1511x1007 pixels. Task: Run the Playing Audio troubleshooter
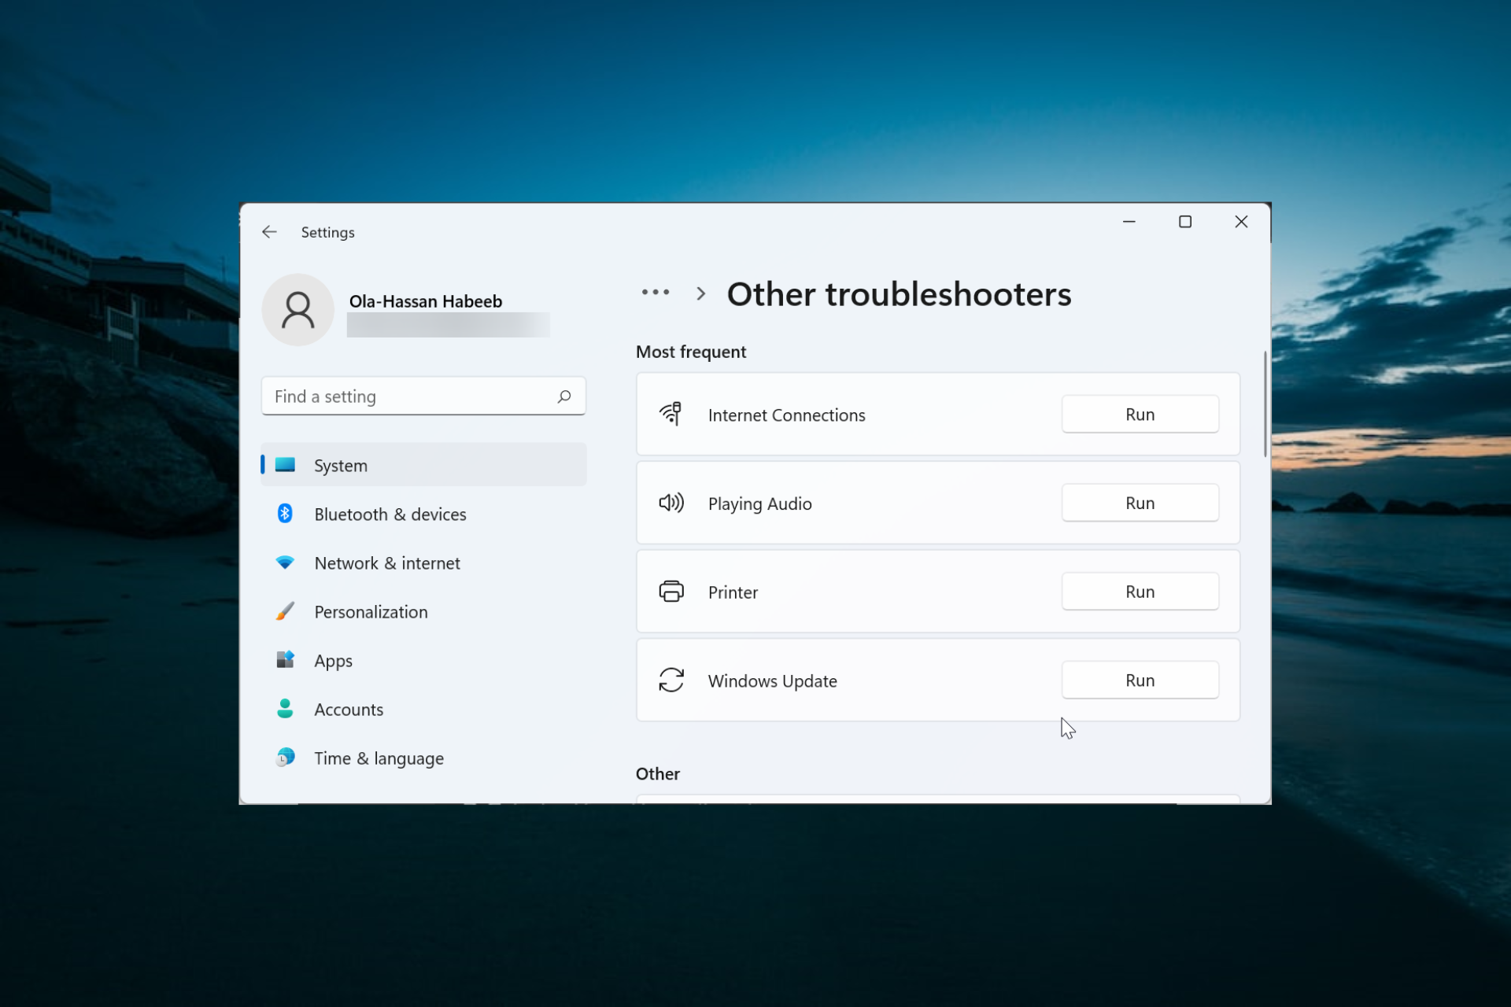[1140, 503]
